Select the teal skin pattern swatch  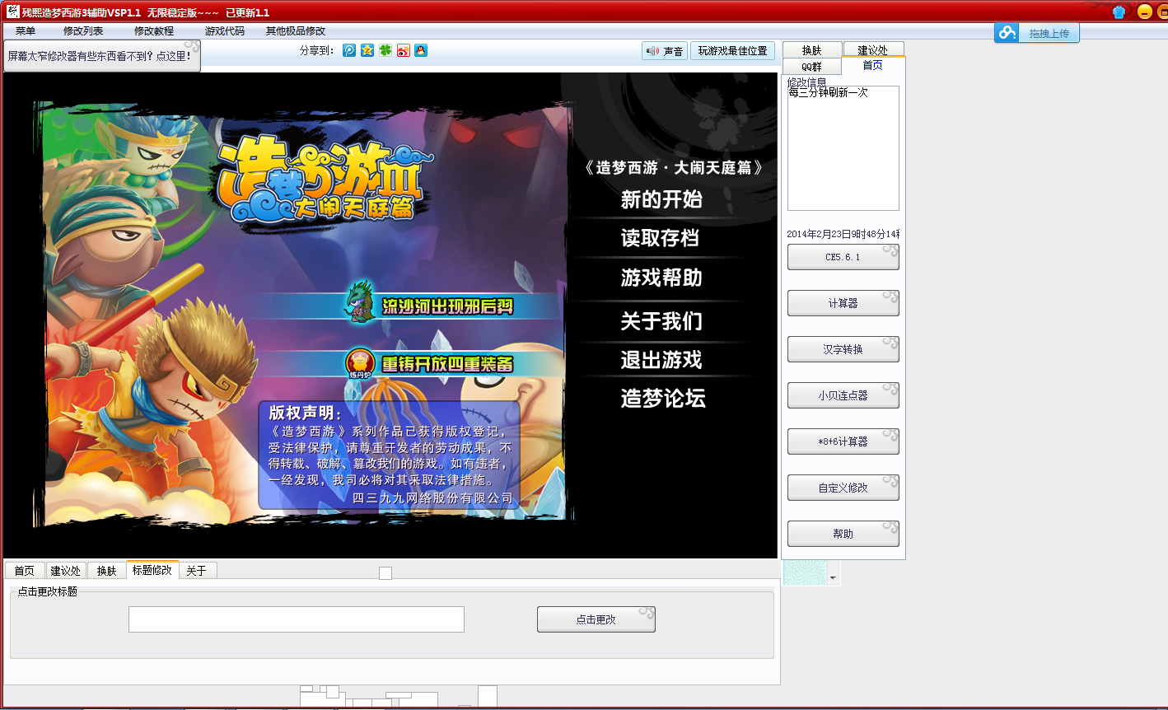(805, 572)
